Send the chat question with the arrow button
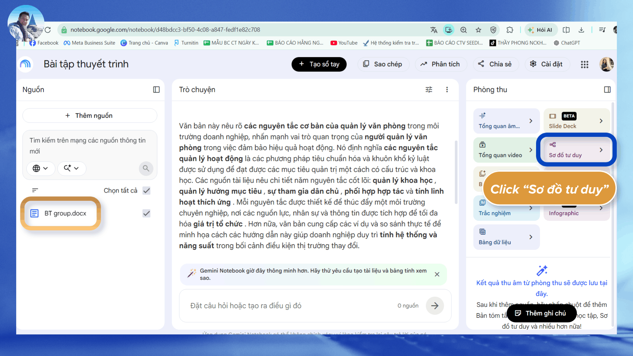633x356 pixels. click(x=435, y=306)
